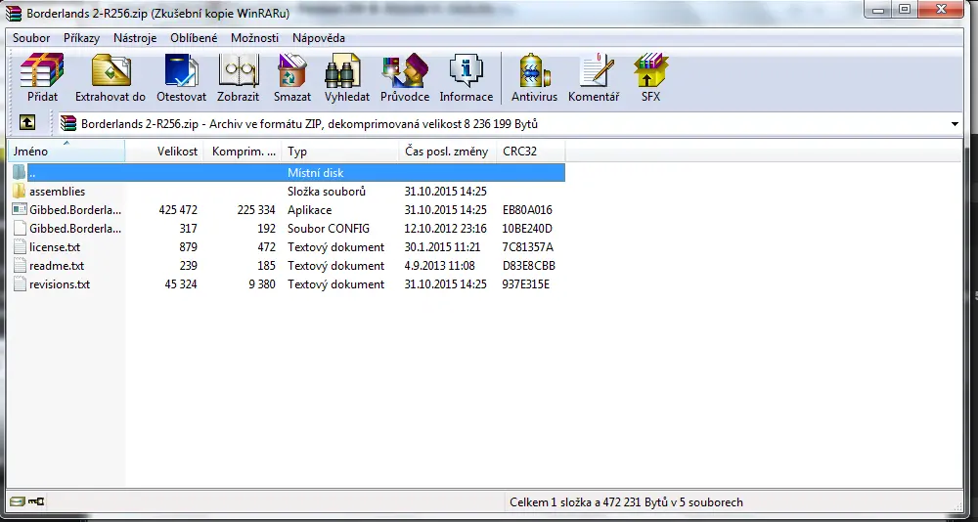Open the Zobrazit file viewer icon
This screenshot has height=522, width=978.
238,77
